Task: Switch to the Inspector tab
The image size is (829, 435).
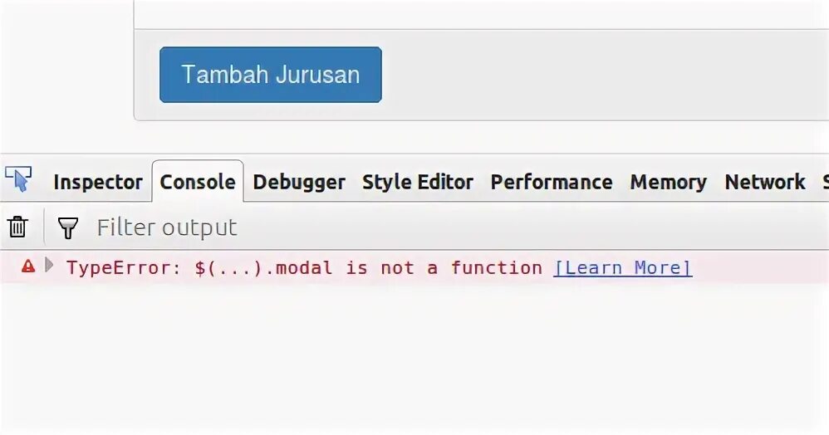Action: pyautogui.click(x=98, y=182)
